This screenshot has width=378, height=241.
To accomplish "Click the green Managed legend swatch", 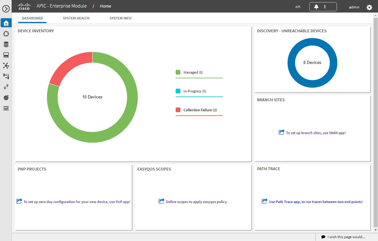I will click(x=178, y=72).
